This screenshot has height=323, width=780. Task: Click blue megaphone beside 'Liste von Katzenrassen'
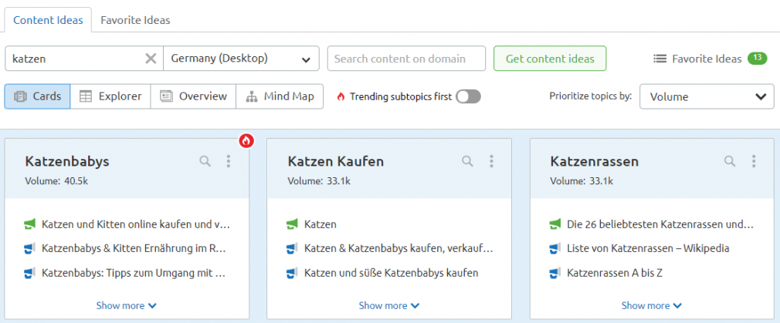coord(555,247)
